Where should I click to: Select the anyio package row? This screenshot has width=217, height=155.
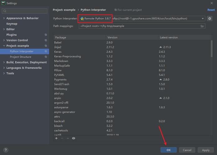point(132,98)
